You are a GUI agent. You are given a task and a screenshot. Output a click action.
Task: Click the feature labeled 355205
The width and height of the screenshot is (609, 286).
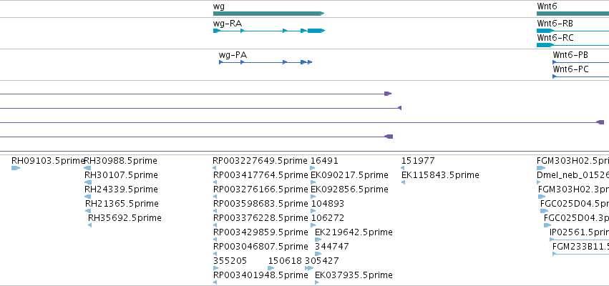click(x=216, y=268)
